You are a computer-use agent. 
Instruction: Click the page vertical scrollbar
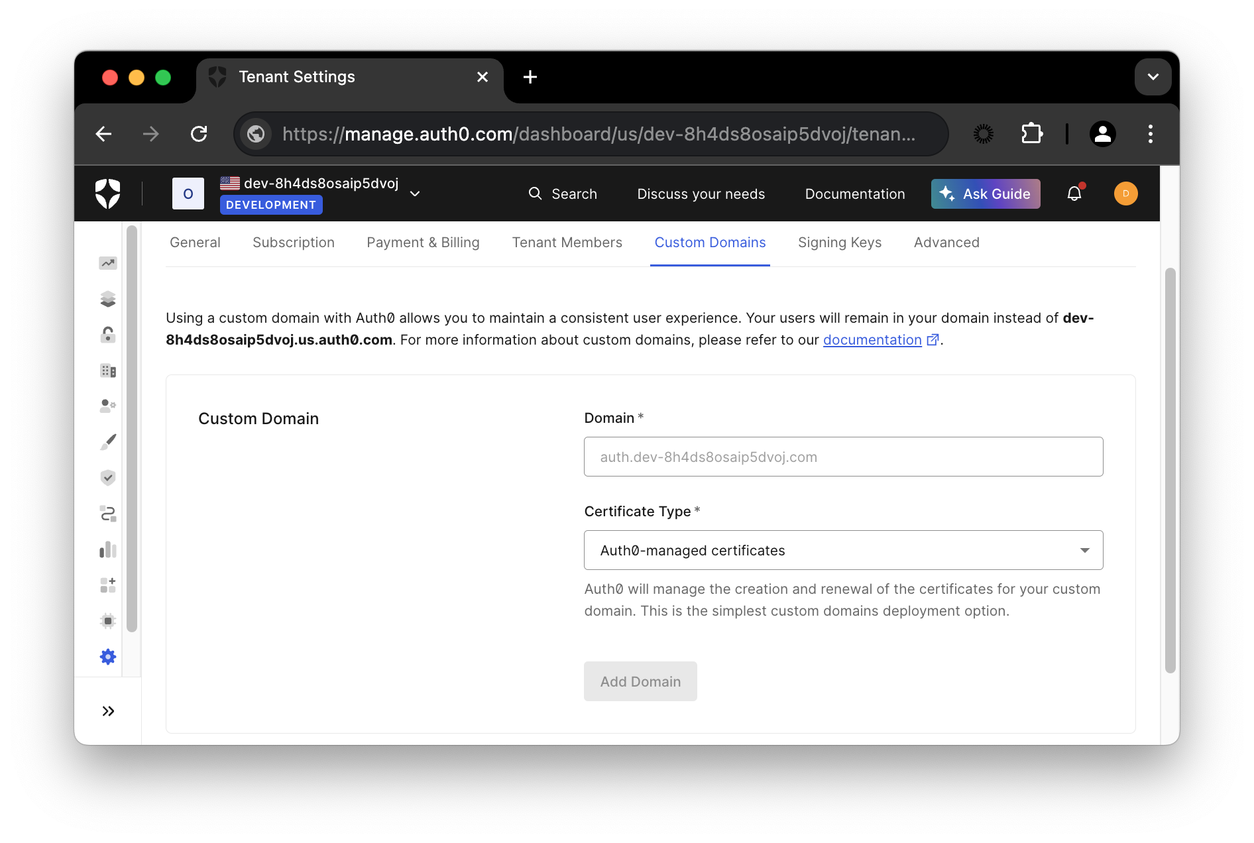tap(1170, 471)
